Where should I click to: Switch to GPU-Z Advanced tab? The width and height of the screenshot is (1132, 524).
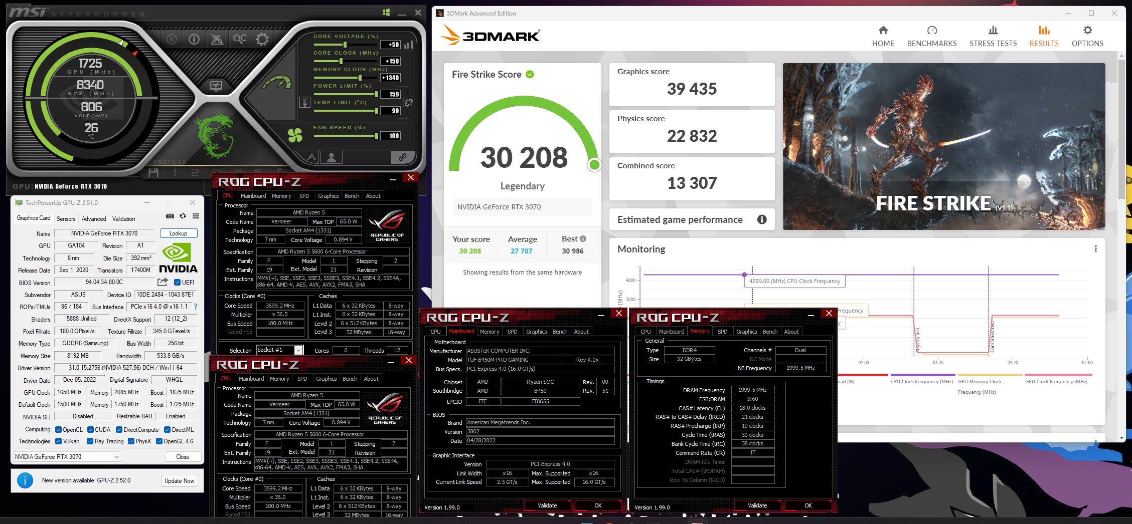(x=94, y=219)
